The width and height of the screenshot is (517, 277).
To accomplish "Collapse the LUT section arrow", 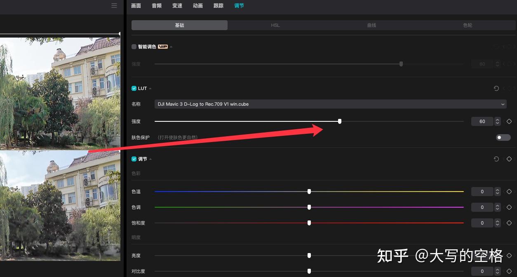I will tap(149, 88).
